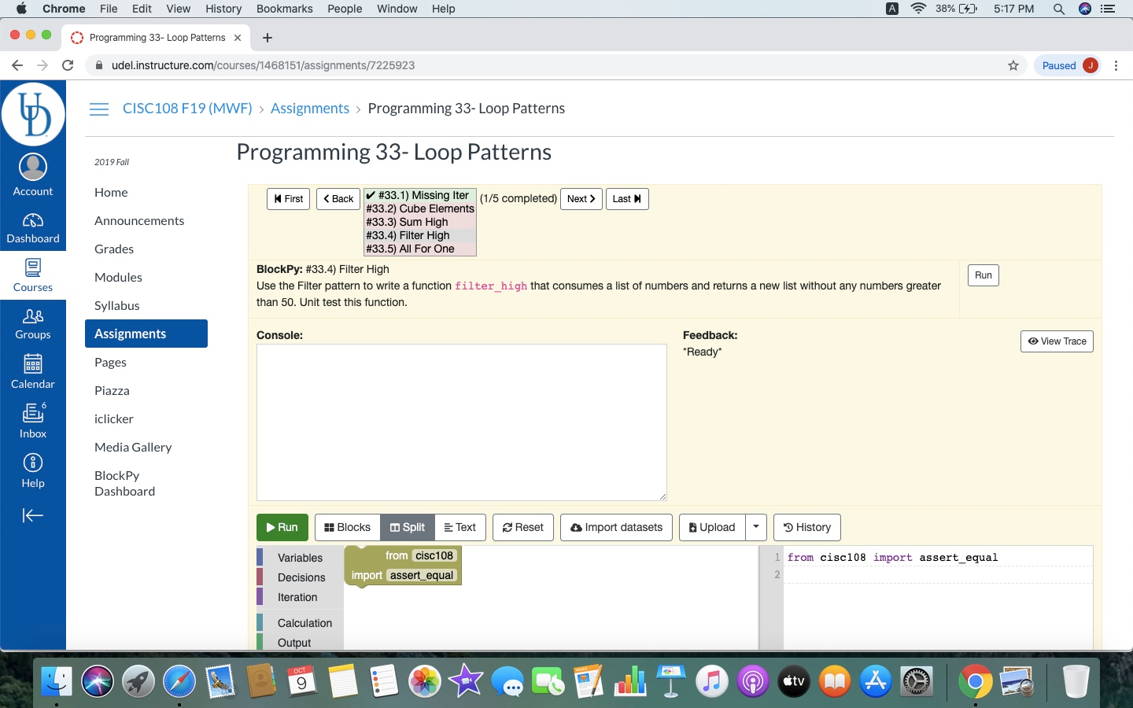
Task: Open the Iteration block category
Action: (297, 597)
